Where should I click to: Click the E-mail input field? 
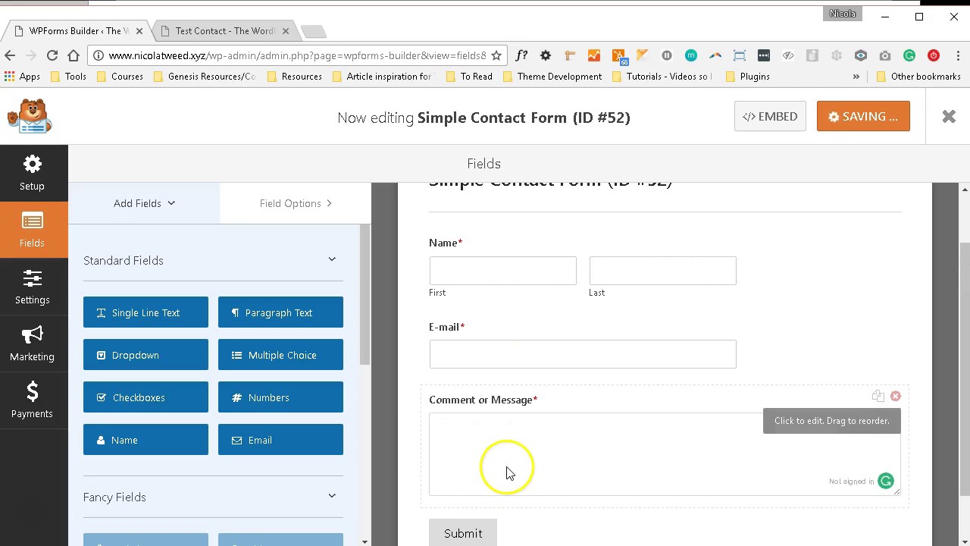[x=582, y=354]
